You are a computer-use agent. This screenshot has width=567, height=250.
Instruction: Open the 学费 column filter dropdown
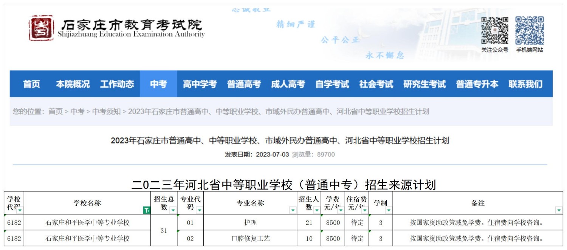coord(341,210)
